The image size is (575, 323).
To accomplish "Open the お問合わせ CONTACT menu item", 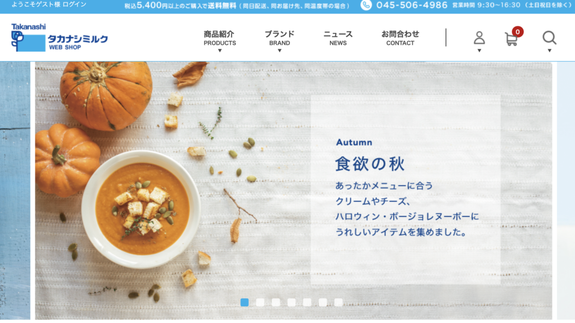I will tap(400, 38).
